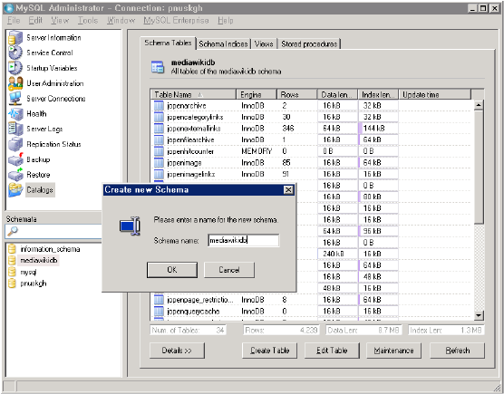The height and width of the screenshot is (394, 504).
Task: Open the Server Logs icon
Action: [15, 129]
